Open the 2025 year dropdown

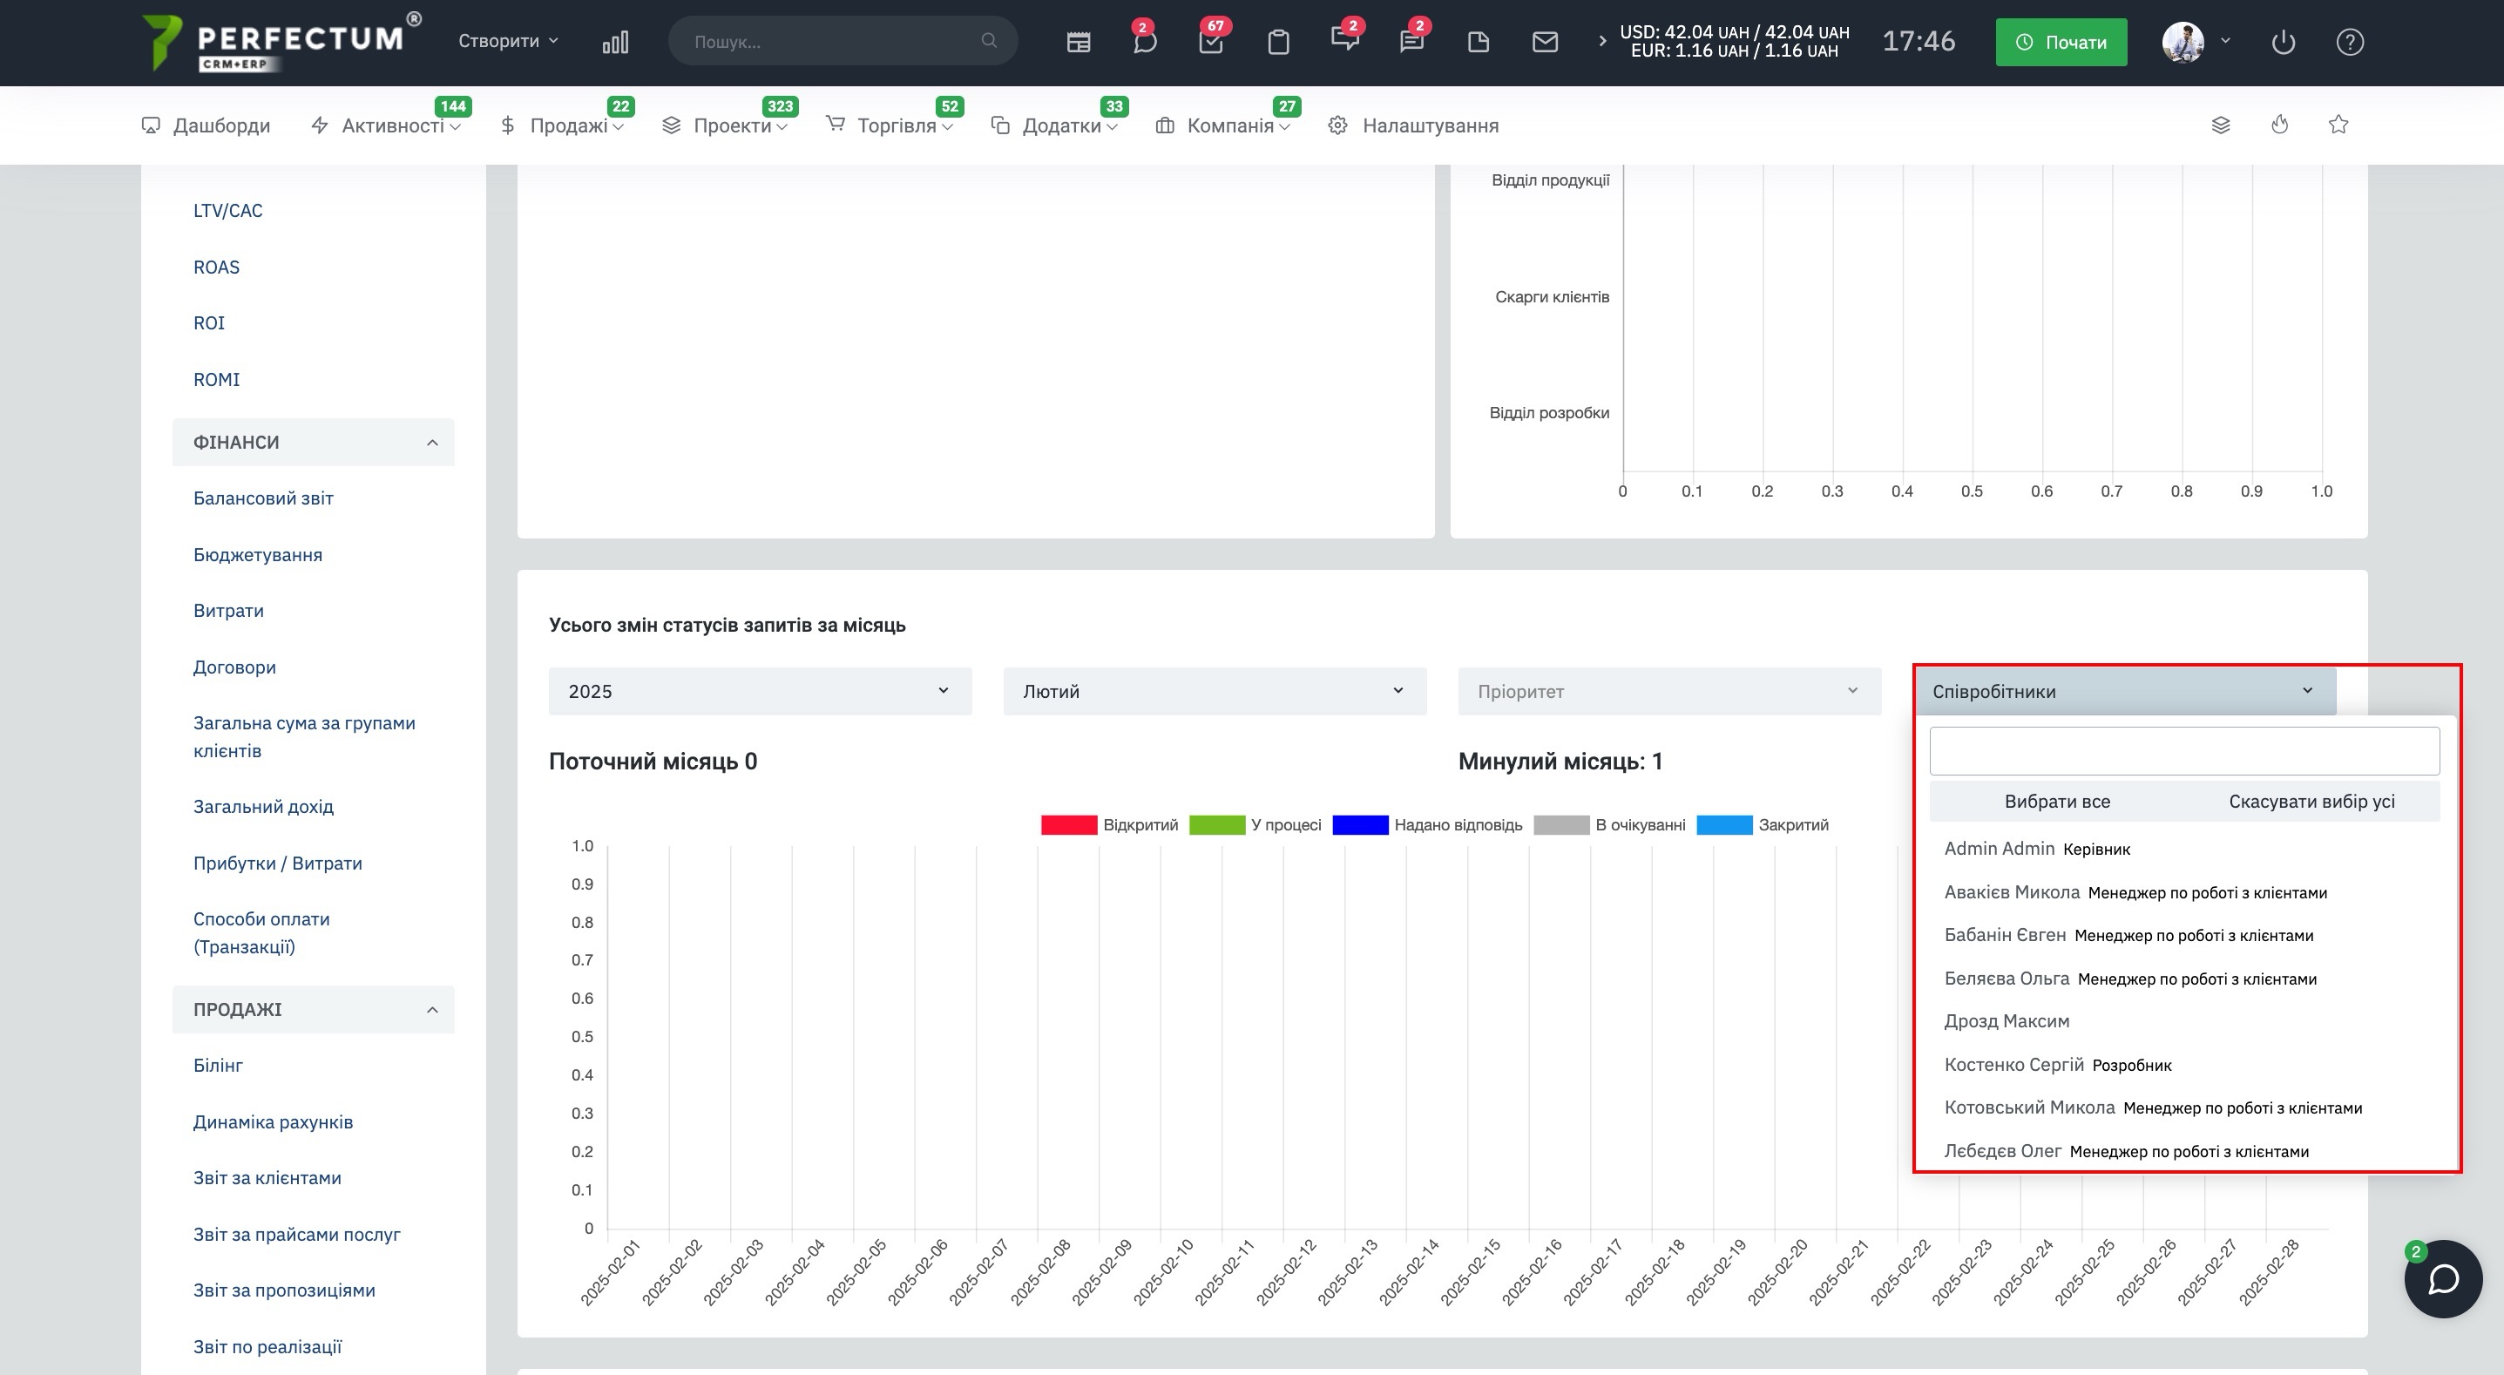click(759, 691)
